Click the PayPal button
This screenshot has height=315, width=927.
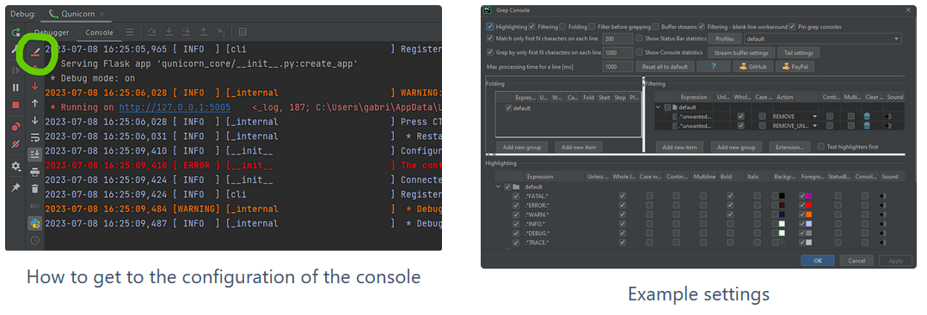795,67
